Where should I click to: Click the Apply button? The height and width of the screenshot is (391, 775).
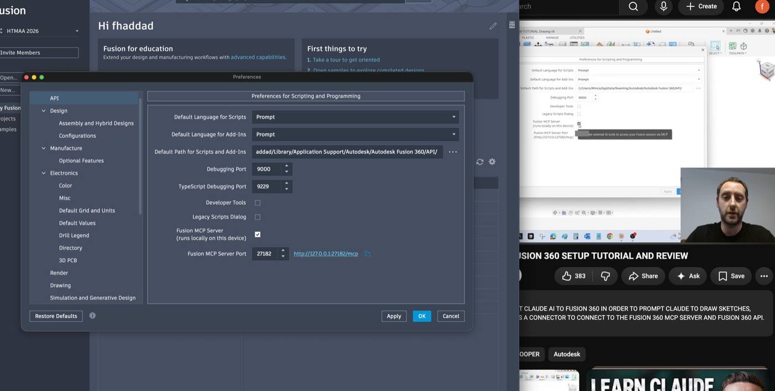394,316
